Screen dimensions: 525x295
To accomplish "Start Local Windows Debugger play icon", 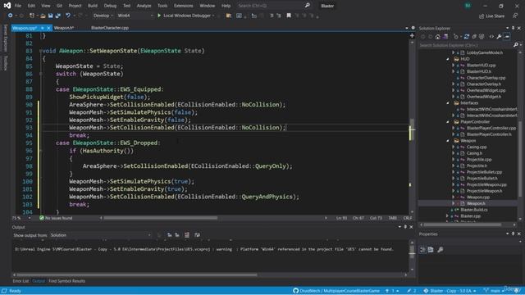I will click(x=159, y=16).
